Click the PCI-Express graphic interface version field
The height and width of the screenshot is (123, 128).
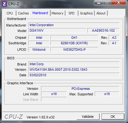(x=80, y=89)
